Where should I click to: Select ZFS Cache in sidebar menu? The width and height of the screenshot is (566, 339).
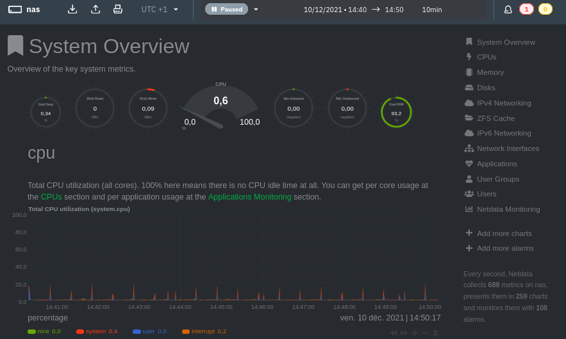[495, 118]
